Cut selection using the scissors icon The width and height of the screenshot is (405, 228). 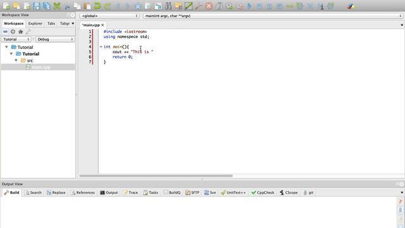point(67,6)
